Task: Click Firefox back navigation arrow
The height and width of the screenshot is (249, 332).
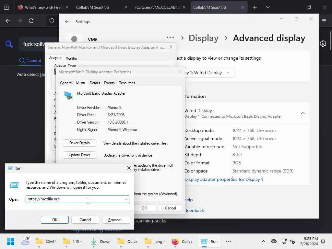Action: coord(8,21)
